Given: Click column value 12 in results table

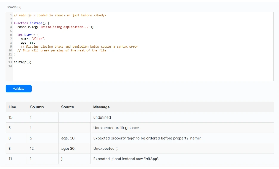Looking at the screenshot, I should click(x=32, y=149).
